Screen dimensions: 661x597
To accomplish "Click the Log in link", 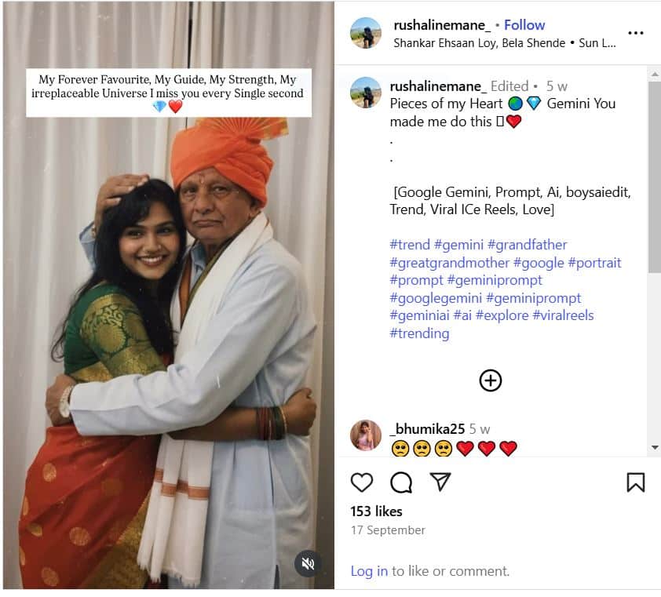I will (x=369, y=571).
